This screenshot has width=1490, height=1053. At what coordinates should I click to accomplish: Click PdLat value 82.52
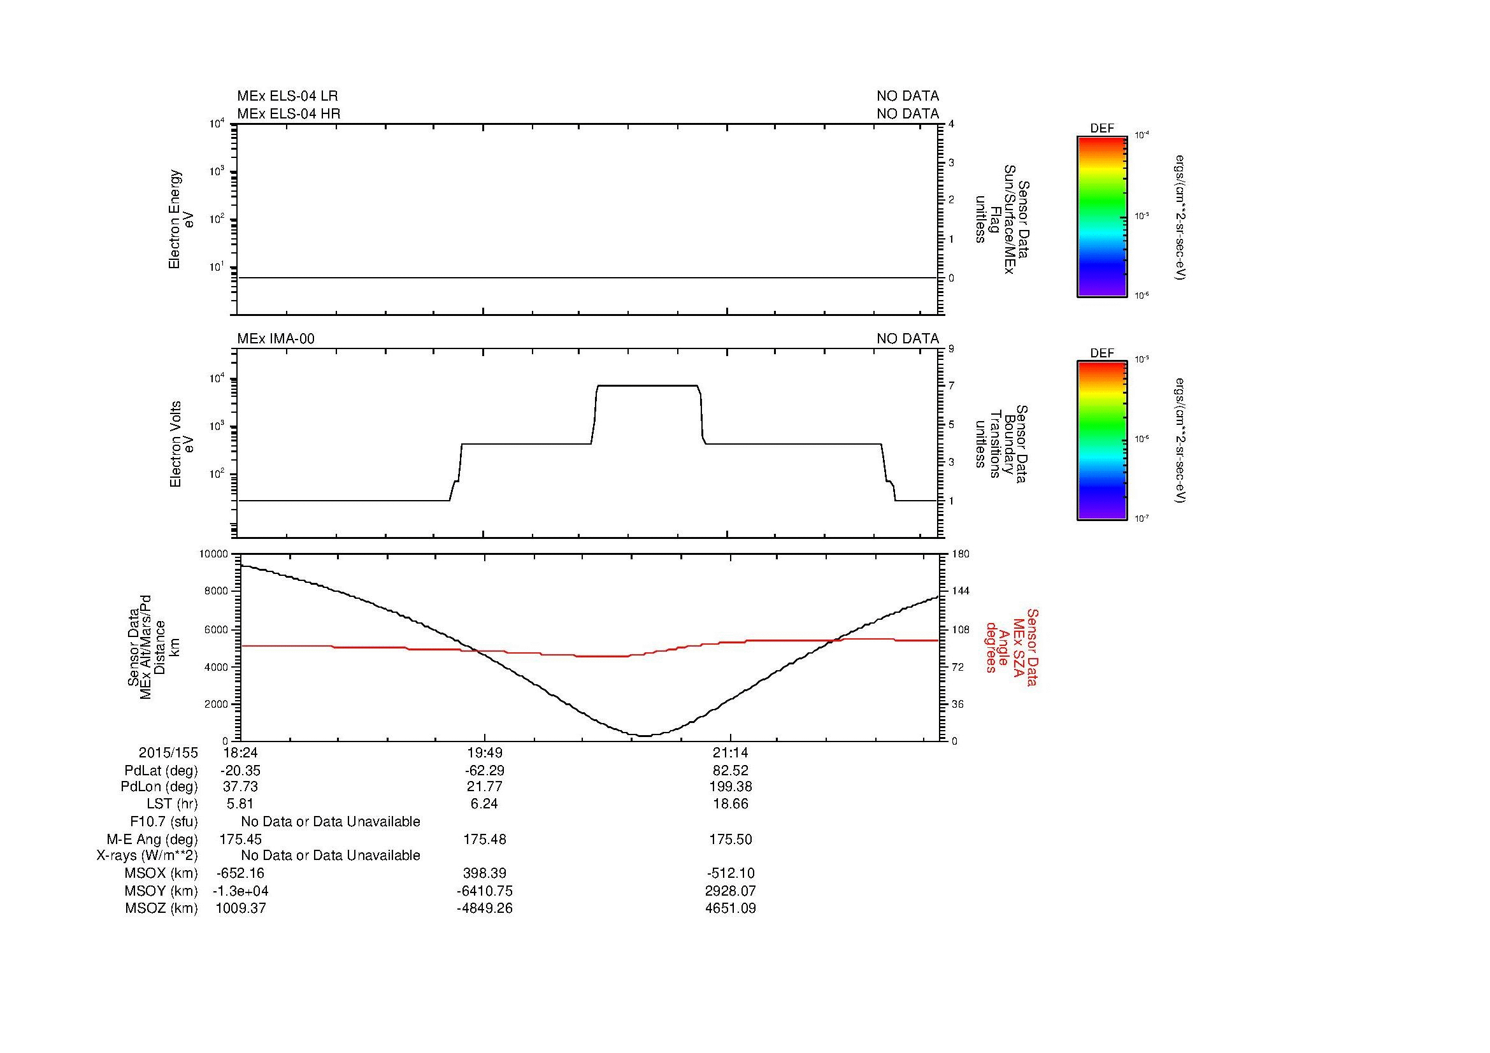point(731,771)
